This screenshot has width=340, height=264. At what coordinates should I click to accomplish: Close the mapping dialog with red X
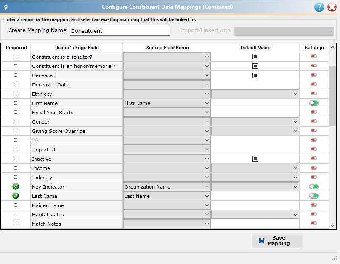332,7
